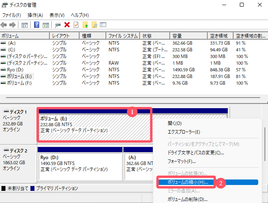Click the show/hide action pane icon
268x203 pixels.
coord(46,25)
